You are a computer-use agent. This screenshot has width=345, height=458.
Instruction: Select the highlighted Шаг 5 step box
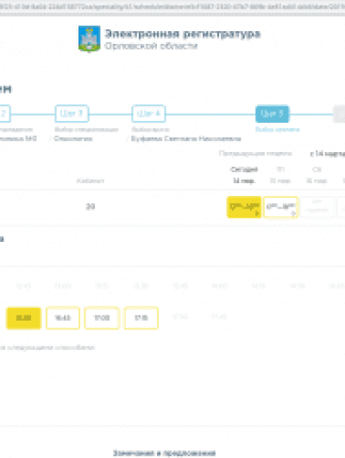coord(272,113)
